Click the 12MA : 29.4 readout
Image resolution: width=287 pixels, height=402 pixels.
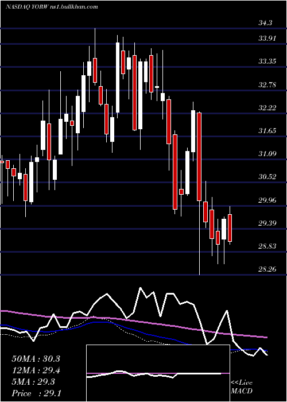point(36,370)
